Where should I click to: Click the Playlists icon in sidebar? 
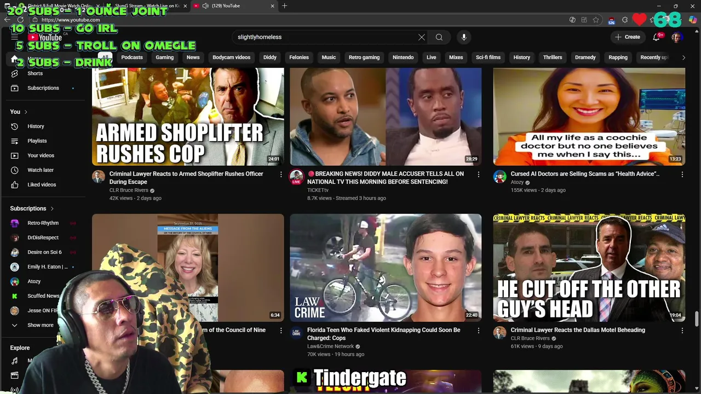click(15, 141)
